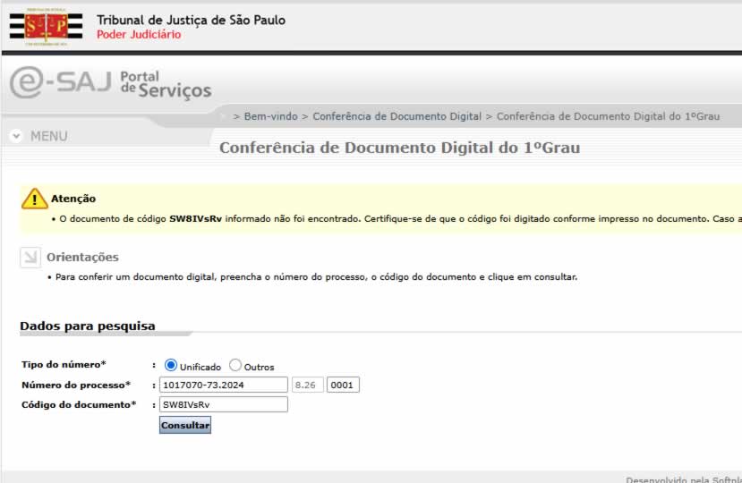The height and width of the screenshot is (483, 742).
Task: Click the Orientações arrow icon
Action: click(30, 258)
